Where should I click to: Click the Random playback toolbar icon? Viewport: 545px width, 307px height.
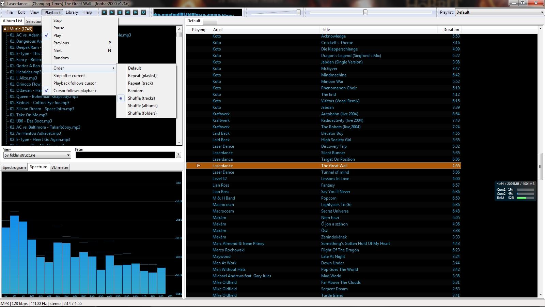(x=143, y=12)
